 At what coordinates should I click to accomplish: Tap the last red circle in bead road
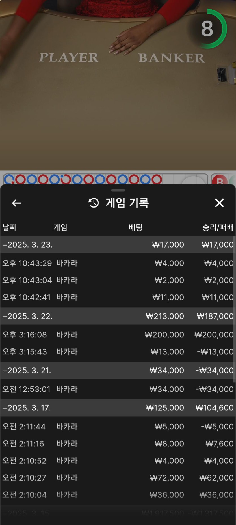pos(157,179)
